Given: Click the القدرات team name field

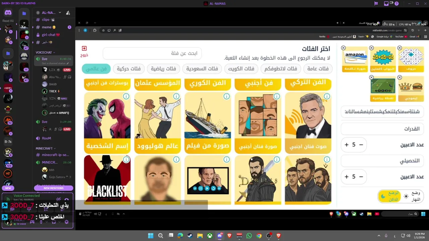Looking at the screenshot, I should coord(382,129).
